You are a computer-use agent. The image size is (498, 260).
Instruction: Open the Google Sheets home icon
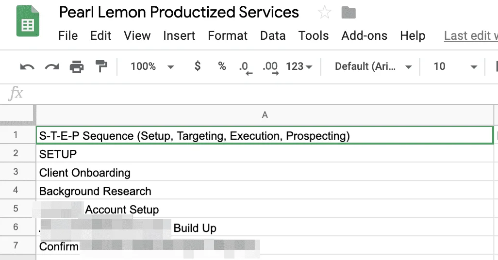click(x=28, y=21)
